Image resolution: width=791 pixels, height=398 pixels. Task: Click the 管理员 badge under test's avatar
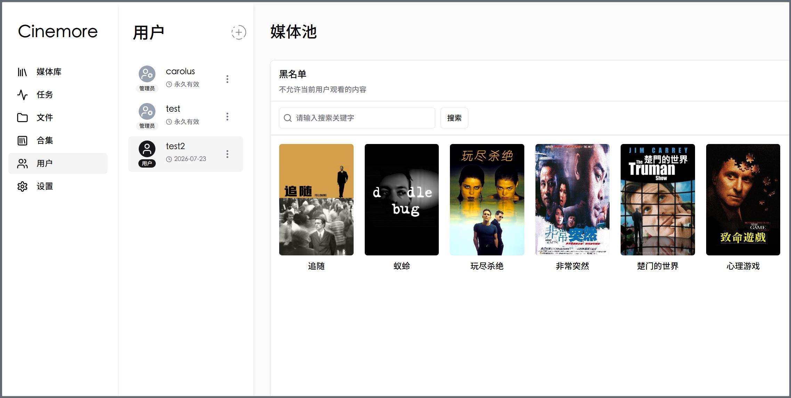click(147, 126)
